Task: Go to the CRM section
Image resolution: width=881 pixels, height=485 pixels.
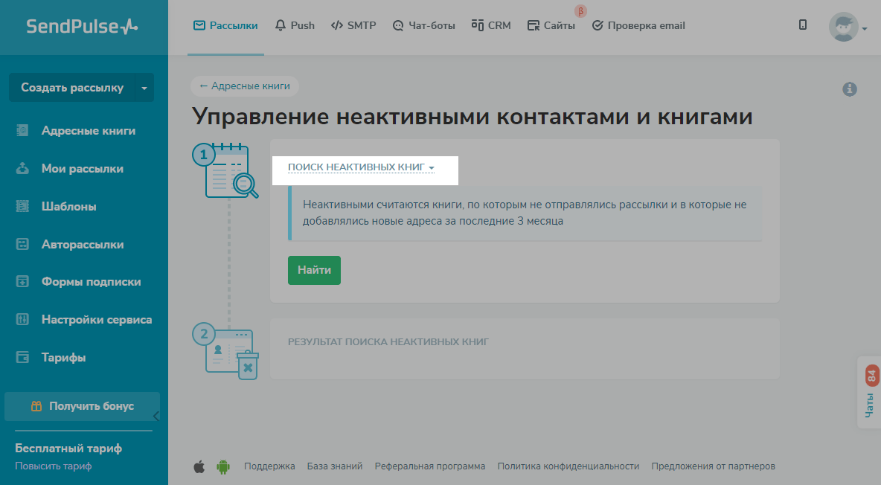Action: [491, 25]
